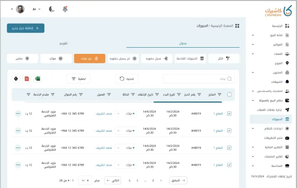Filter by الحجوزات القادمة upcoming
Viewport: 297px width, 188px height.
click(x=190, y=58)
